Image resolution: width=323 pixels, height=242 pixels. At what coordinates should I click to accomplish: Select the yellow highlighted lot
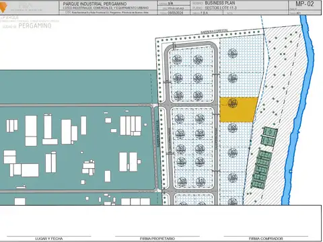click(x=238, y=110)
